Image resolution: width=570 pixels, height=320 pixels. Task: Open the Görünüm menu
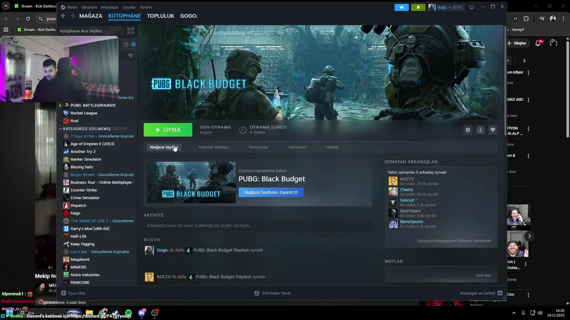click(x=89, y=7)
